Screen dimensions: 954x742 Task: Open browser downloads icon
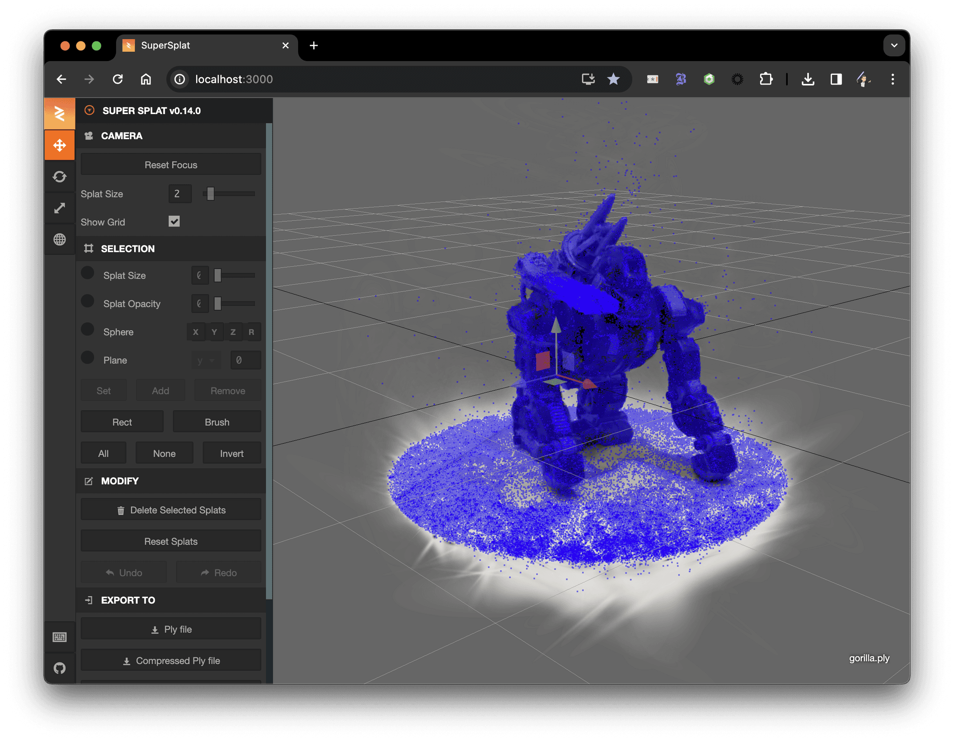[x=808, y=79]
